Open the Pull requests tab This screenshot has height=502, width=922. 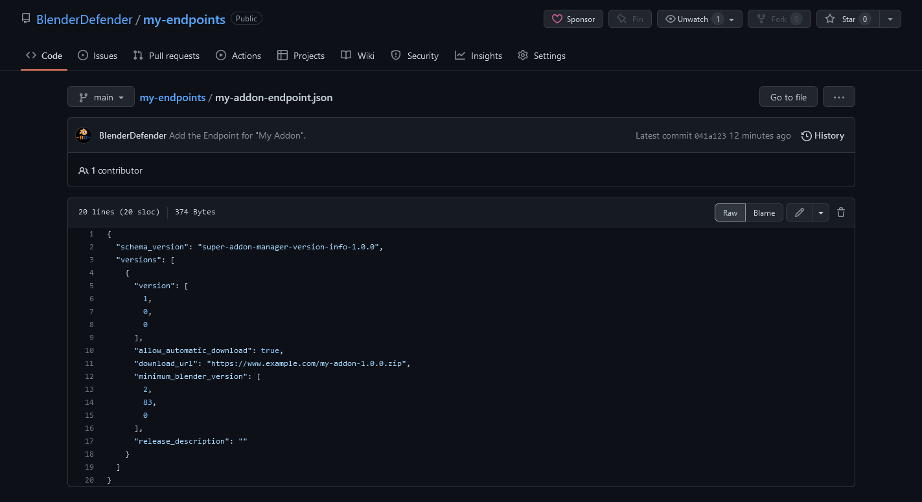pos(167,56)
